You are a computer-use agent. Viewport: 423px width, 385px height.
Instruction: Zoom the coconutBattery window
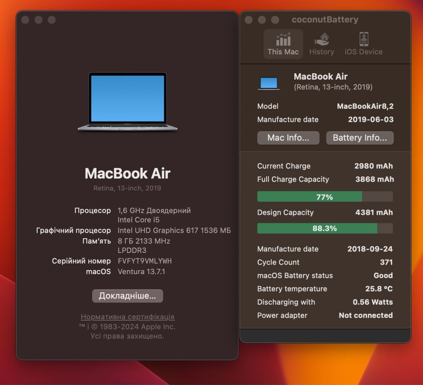(275, 20)
